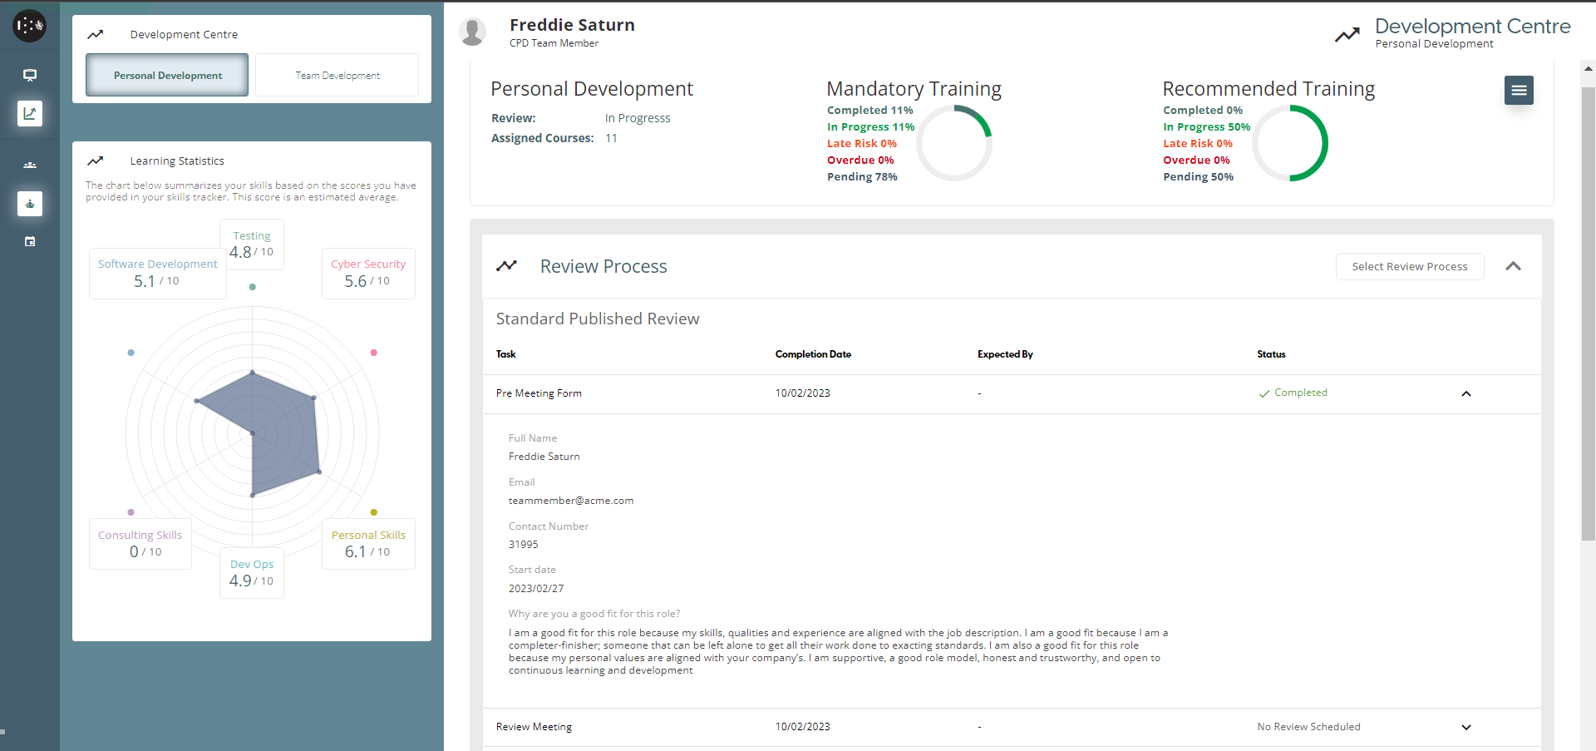The height and width of the screenshot is (751, 1596).
Task: Click the Testing skill score card
Action: 252,245
